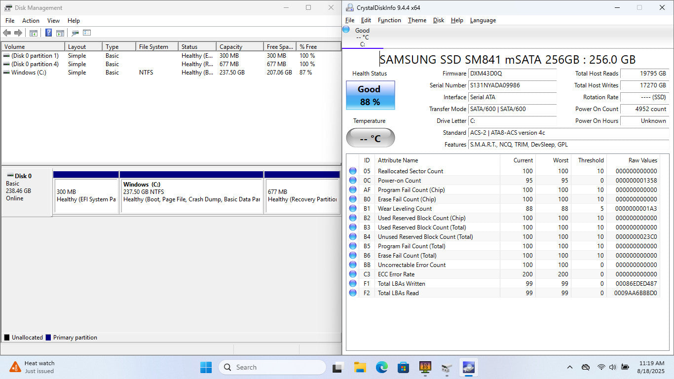Image resolution: width=674 pixels, height=379 pixels.
Task: Toggle the Show/Hide Action Pane toolbar icon
Action: click(x=60, y=33)
